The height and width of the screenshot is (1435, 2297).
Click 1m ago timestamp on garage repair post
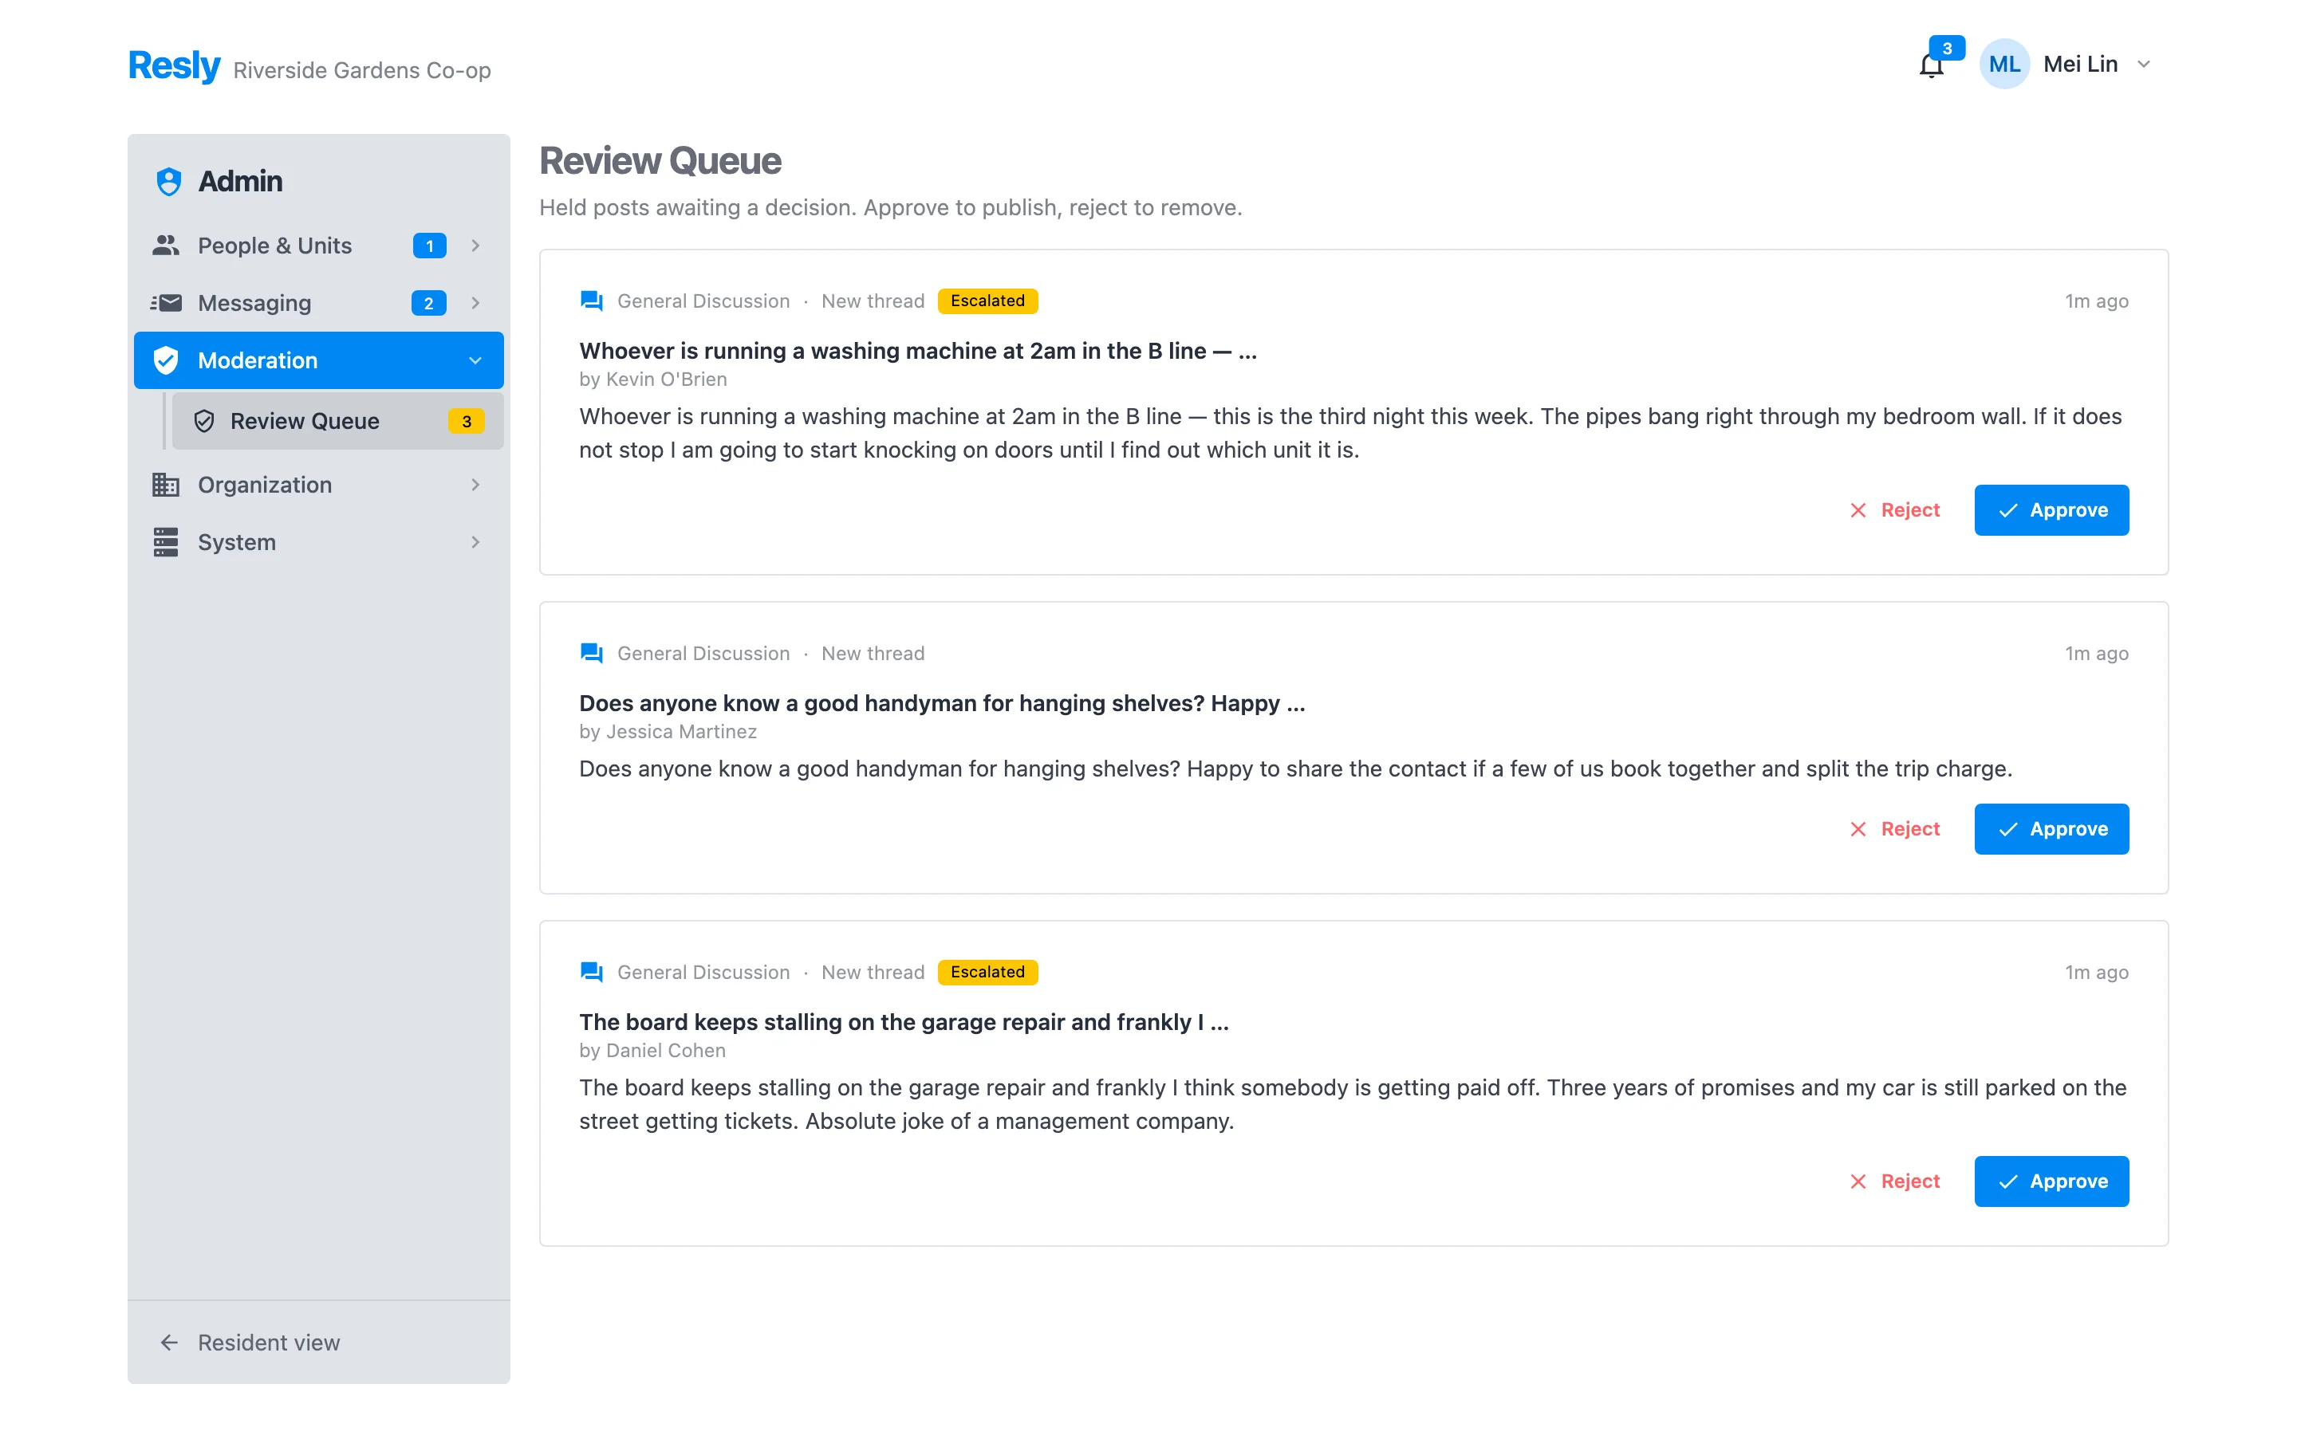click(x=2096, y=972)
